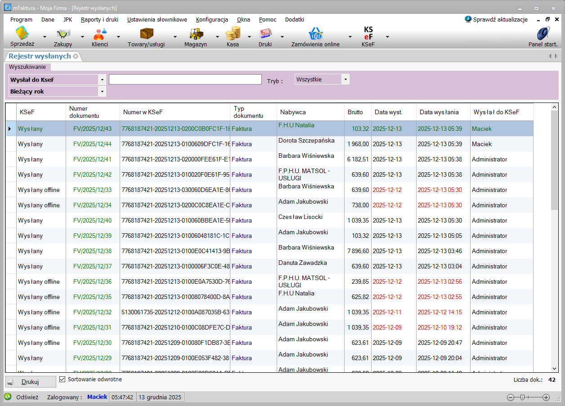Click the search text input field
Viewport: 565px width, 406px height.
[x=185, y=80]
